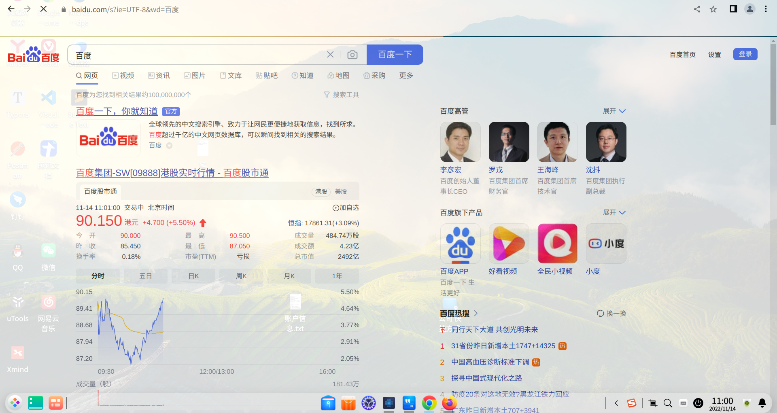
Task: Open hot search 中国高血压诊断标准下调
Action: [490, 362]
